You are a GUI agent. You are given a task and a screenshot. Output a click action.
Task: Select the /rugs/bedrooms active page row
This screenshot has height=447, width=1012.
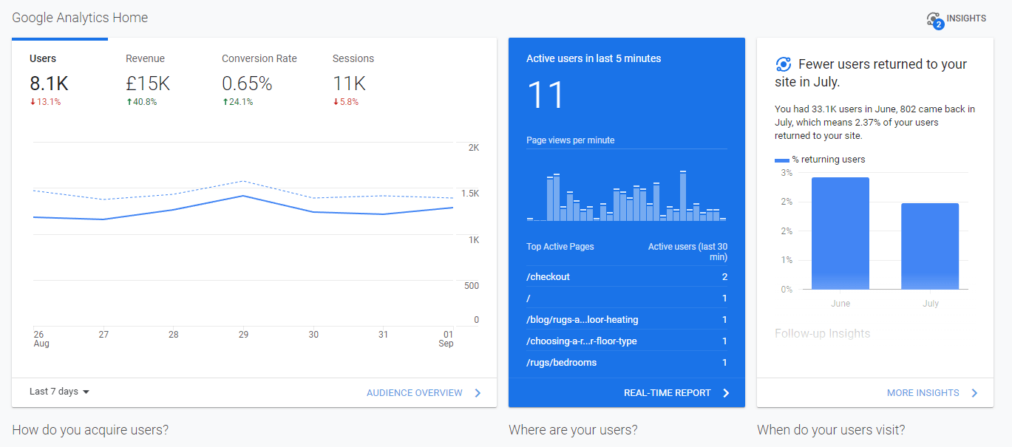tap(626, 363)
